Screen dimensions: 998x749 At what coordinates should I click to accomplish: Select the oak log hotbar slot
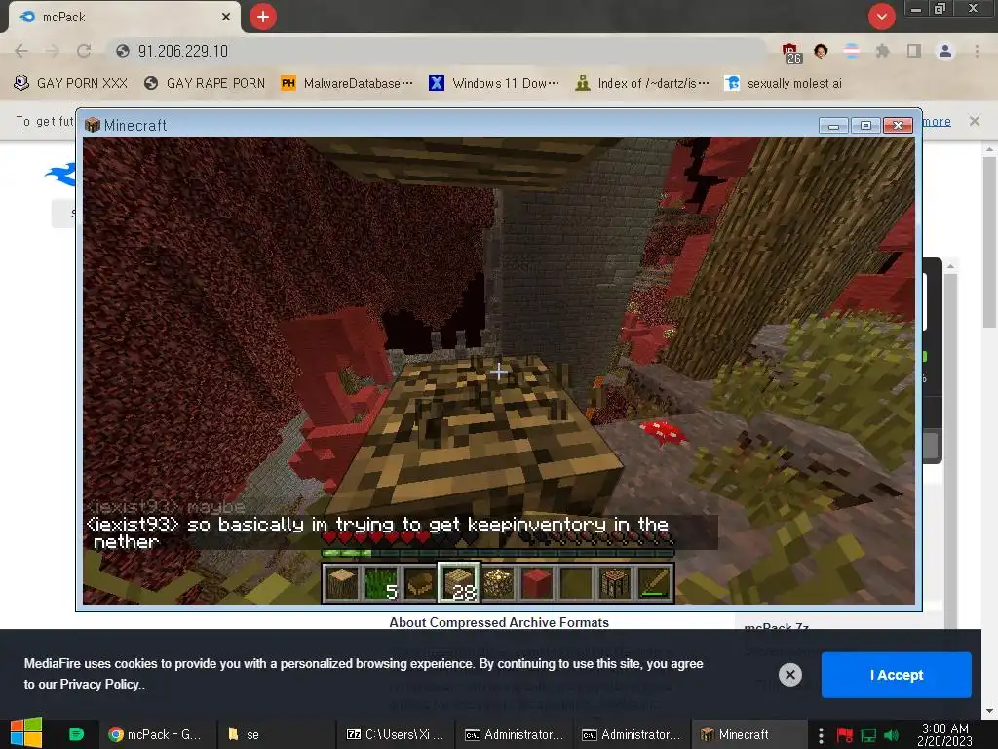click(x=341, y=583)
